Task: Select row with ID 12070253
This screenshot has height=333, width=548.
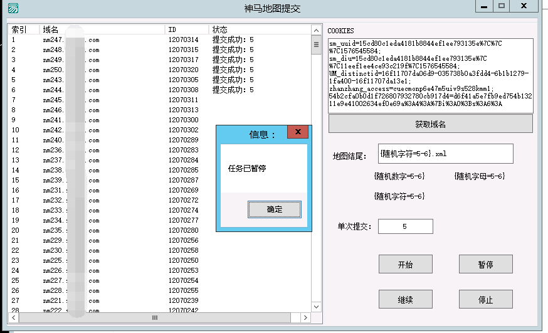Action: point(159,270)
